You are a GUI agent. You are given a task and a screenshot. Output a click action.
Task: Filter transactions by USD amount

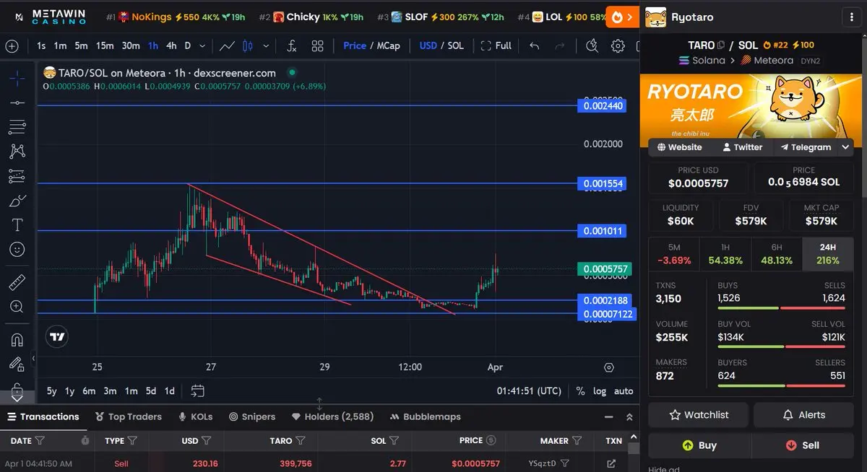[x=206, y=440]
